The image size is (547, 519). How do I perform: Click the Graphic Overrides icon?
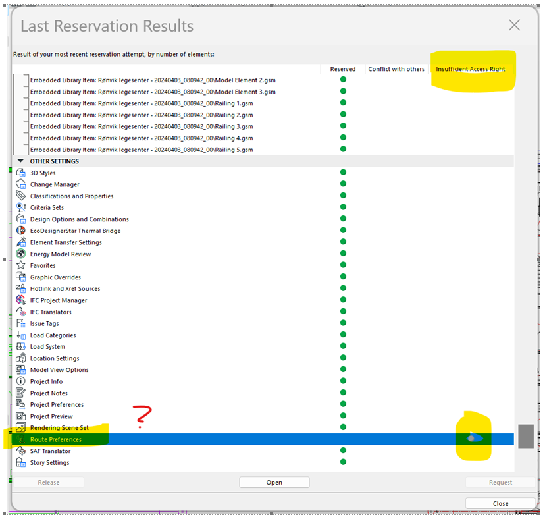(x=21, y=277)
